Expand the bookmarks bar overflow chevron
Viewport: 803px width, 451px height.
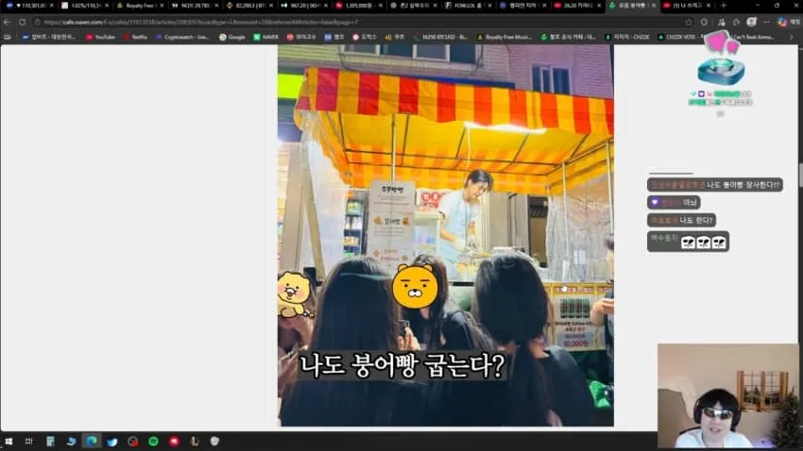coord(792,37)
